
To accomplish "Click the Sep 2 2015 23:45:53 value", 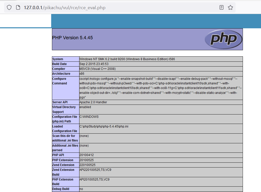I will (94, 64).
